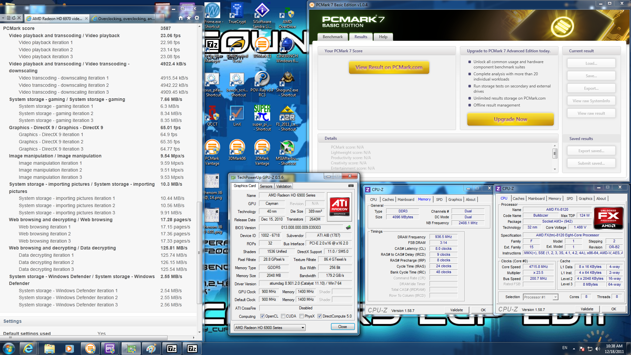This screenshot has height=355, width=631.
Task: Show hidden system tray icons arrow
Action: (574, 348)
